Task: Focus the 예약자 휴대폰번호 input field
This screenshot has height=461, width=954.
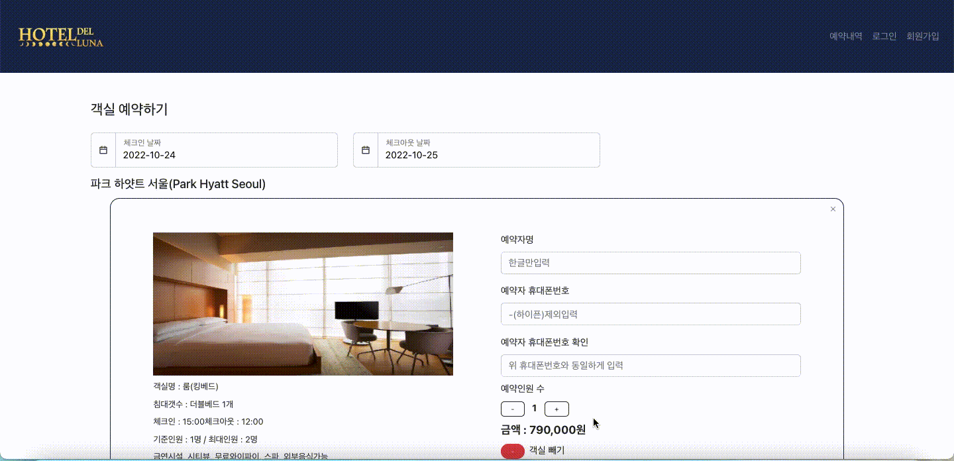Action: pyautogui.click(x=651, y=314)
